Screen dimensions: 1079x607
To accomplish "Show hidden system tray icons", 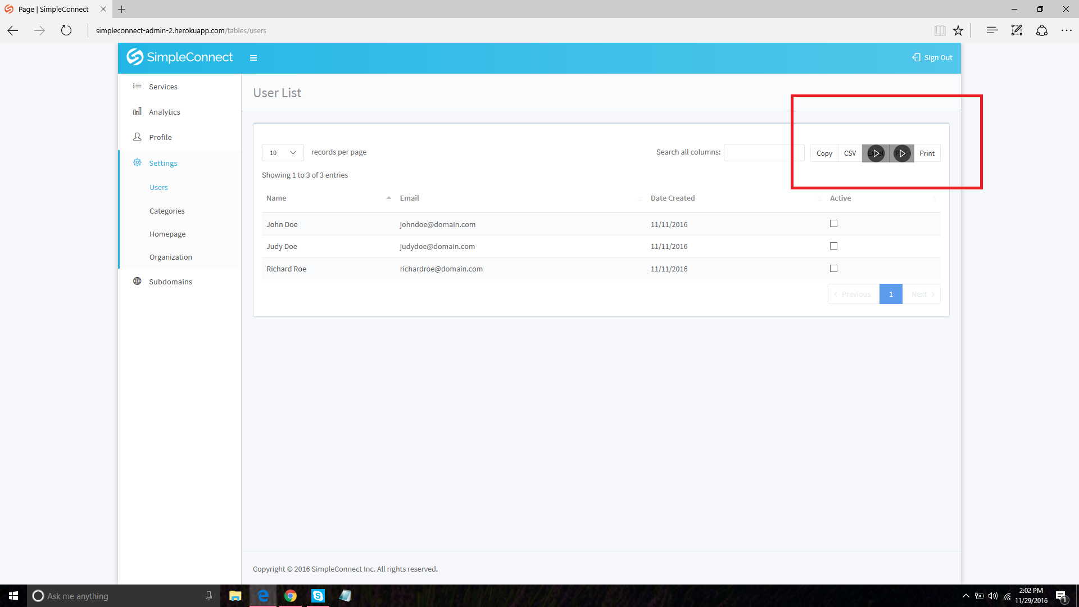I will click(x=965, y=596).
